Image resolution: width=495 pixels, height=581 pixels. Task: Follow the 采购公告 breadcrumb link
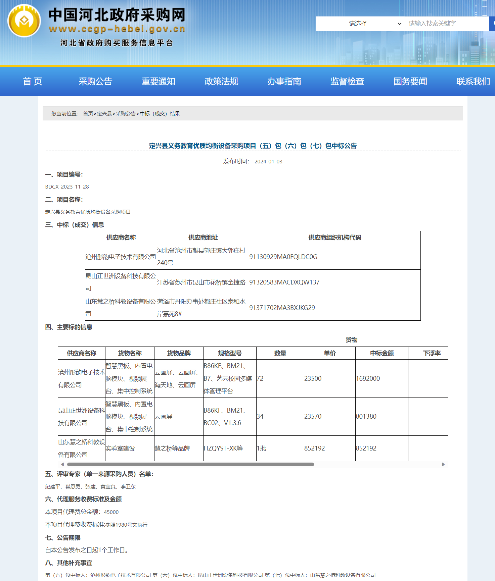click(x=126, y=114)
